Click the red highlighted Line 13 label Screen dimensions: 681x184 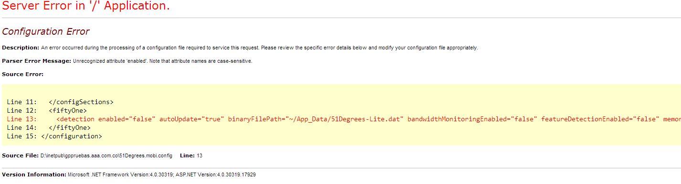[x=21, y=119]
